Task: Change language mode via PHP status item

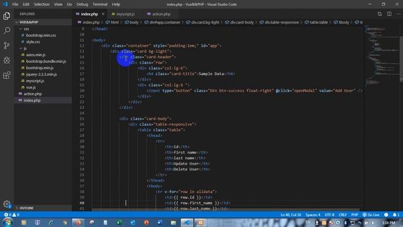Action: click(x=355, y=214)
